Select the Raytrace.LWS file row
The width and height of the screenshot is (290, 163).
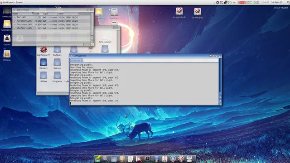pyautogui.click(x=52, y=21)
